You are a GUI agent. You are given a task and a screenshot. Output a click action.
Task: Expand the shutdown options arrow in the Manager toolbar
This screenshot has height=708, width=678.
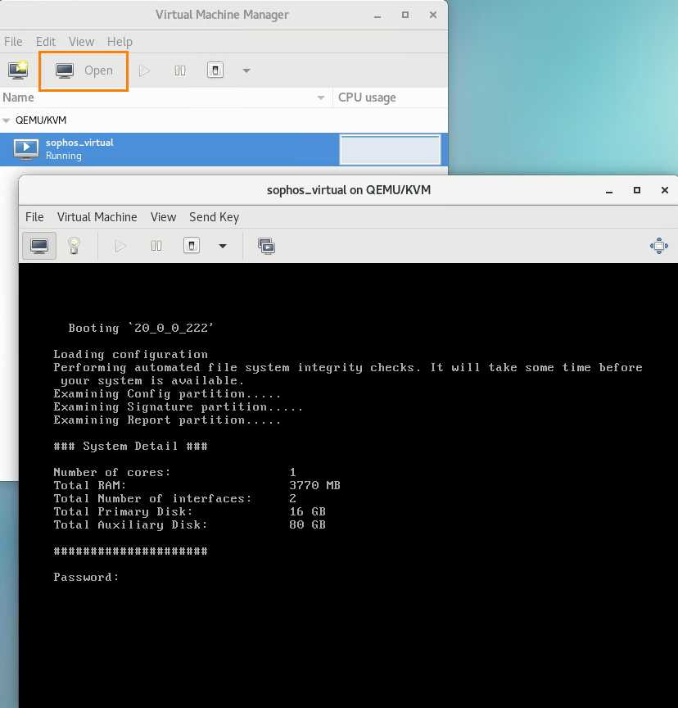[246, 70]
